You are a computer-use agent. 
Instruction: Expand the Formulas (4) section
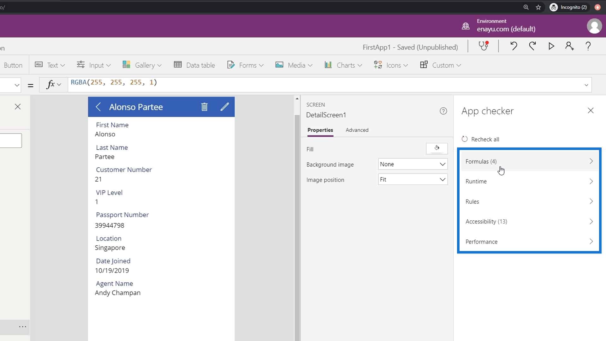point(529,161)
